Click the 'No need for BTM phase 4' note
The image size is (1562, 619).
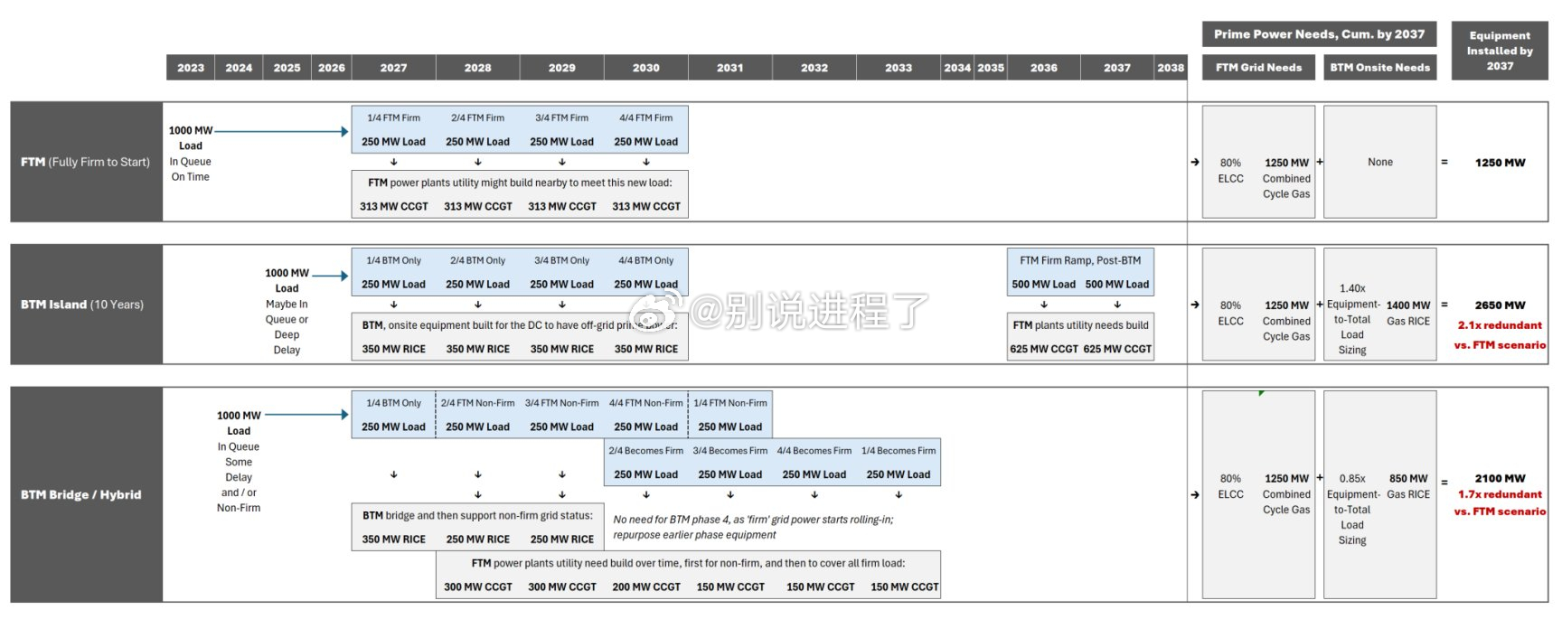click(753, 527)
